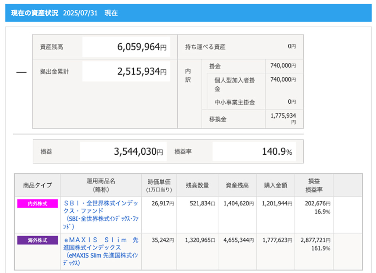This screenshot has width=376, height=273.
Task: Click the 残高数量 column header
Action: pyautogui.click(x=197, y=185)
